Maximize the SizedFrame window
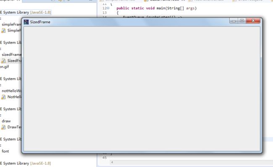273x167 pixels. coord(242,21)
